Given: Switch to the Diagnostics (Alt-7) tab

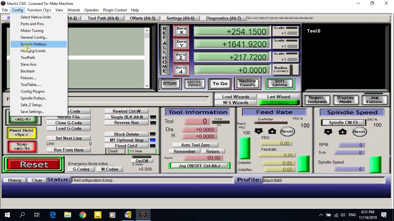Looking at the screenshot, I should (223, 18).
